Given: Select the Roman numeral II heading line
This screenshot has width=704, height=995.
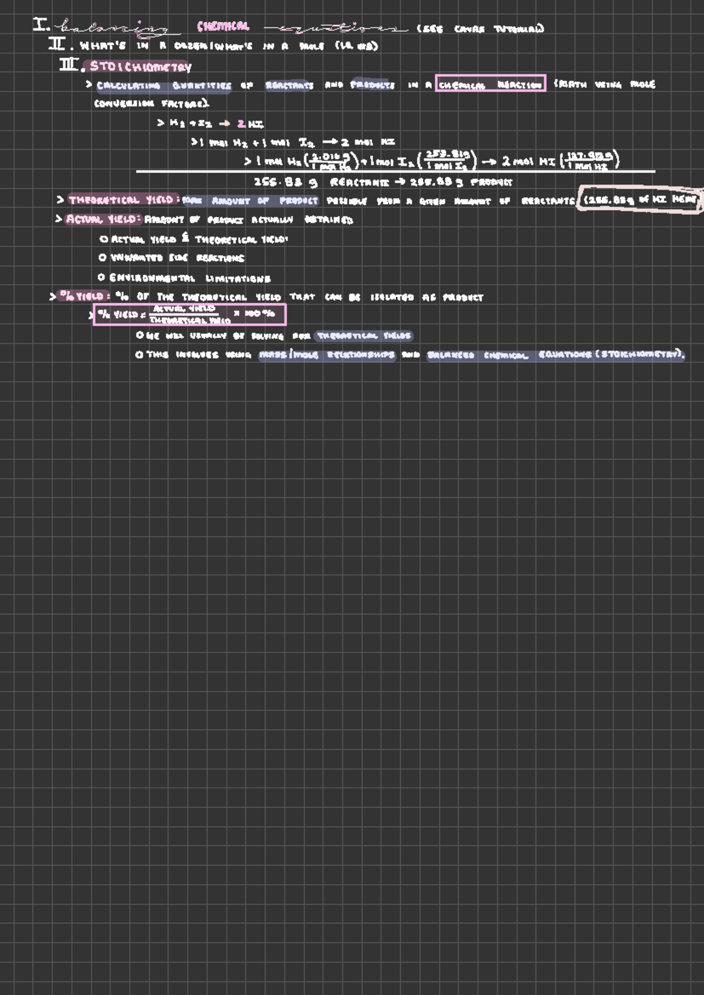Looking at the screenshot, I should tap(213, 45).
